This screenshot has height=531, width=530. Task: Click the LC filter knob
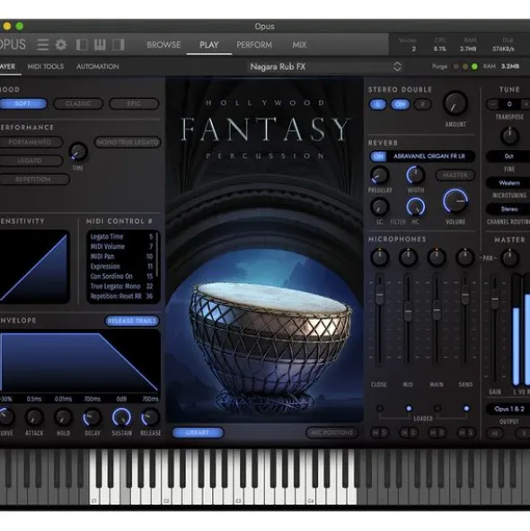(x=380, y=207)
